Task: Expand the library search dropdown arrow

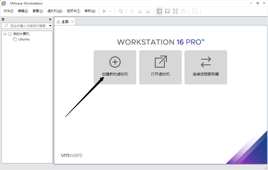Action: tap(50, 26)
